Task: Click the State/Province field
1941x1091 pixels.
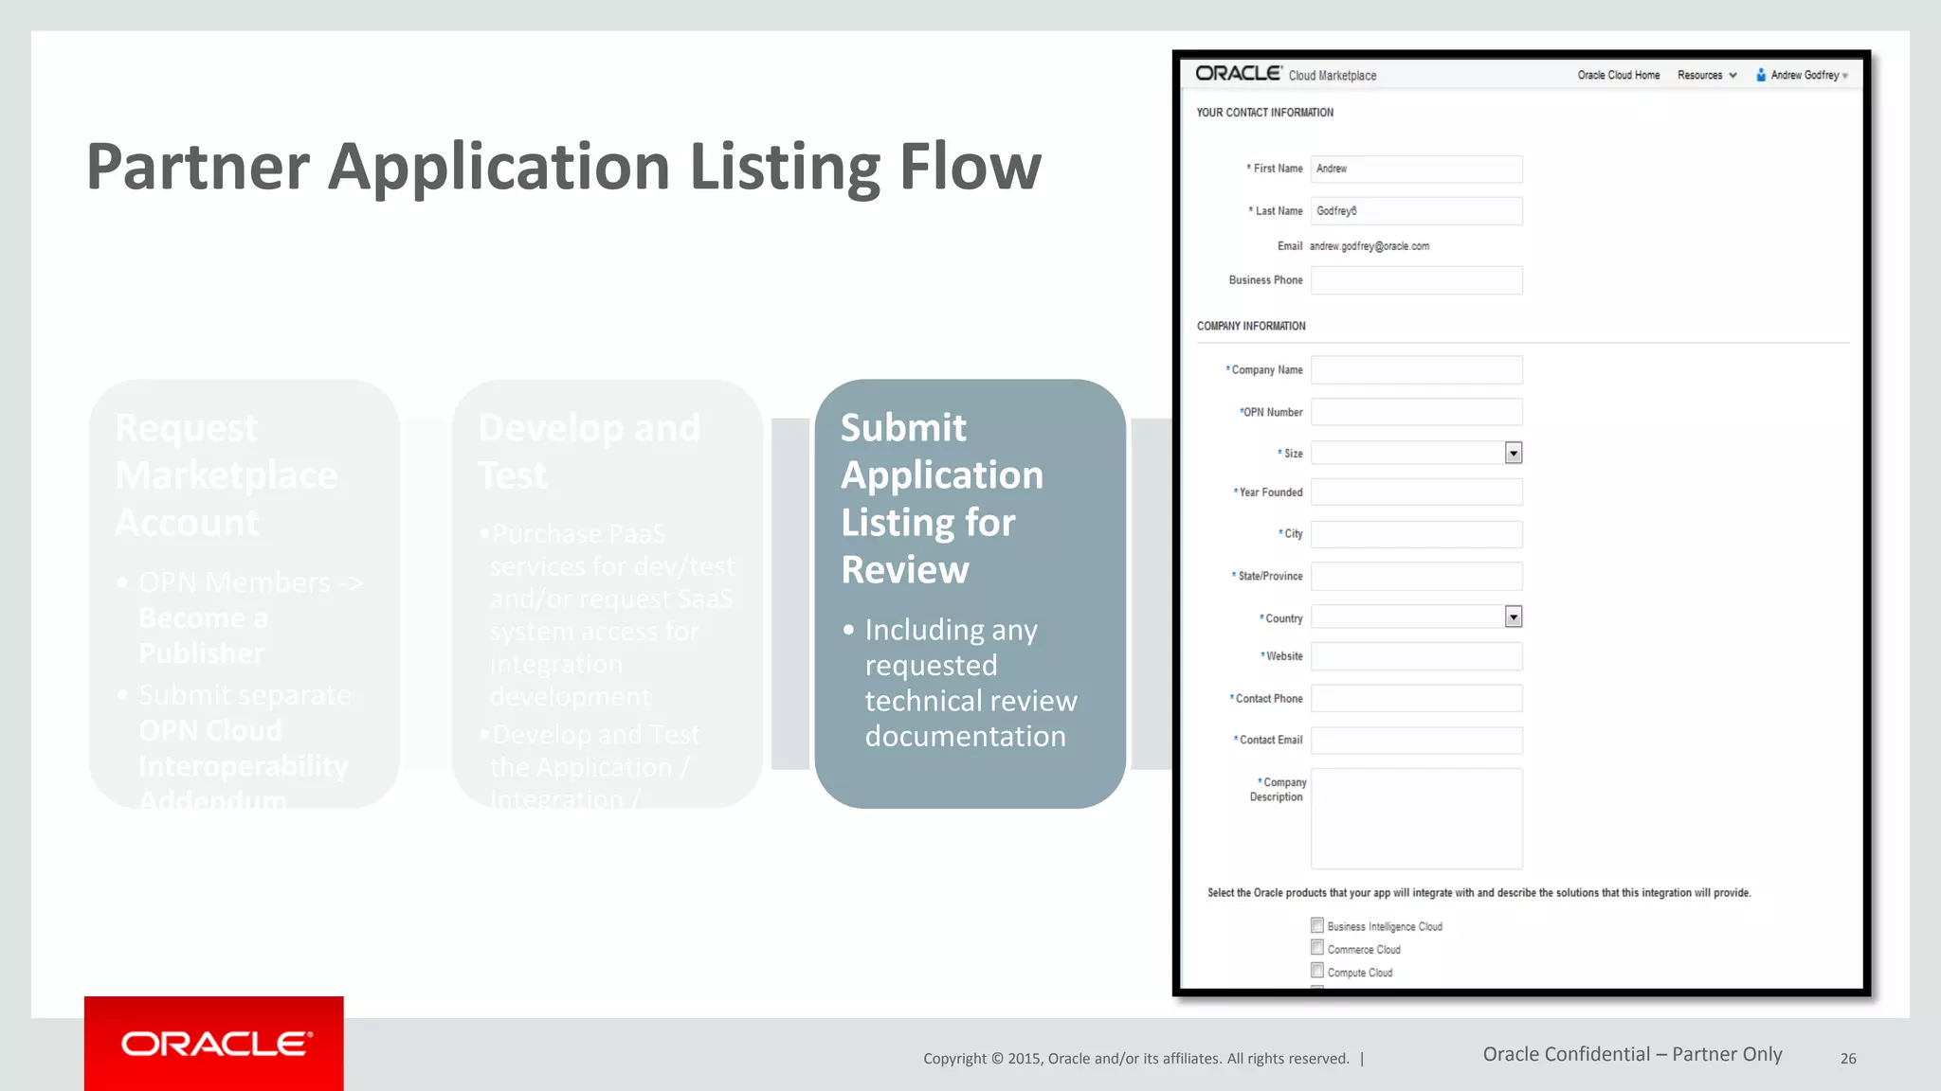Action: tap(1417, 576)
